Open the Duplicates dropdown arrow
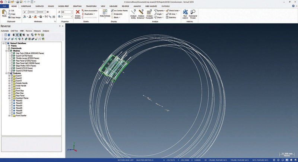Image resolution: width=298 pixels, height=162 pixels. (94, 14)
